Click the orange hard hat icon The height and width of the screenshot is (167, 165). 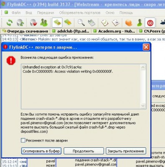coord(129,23)
